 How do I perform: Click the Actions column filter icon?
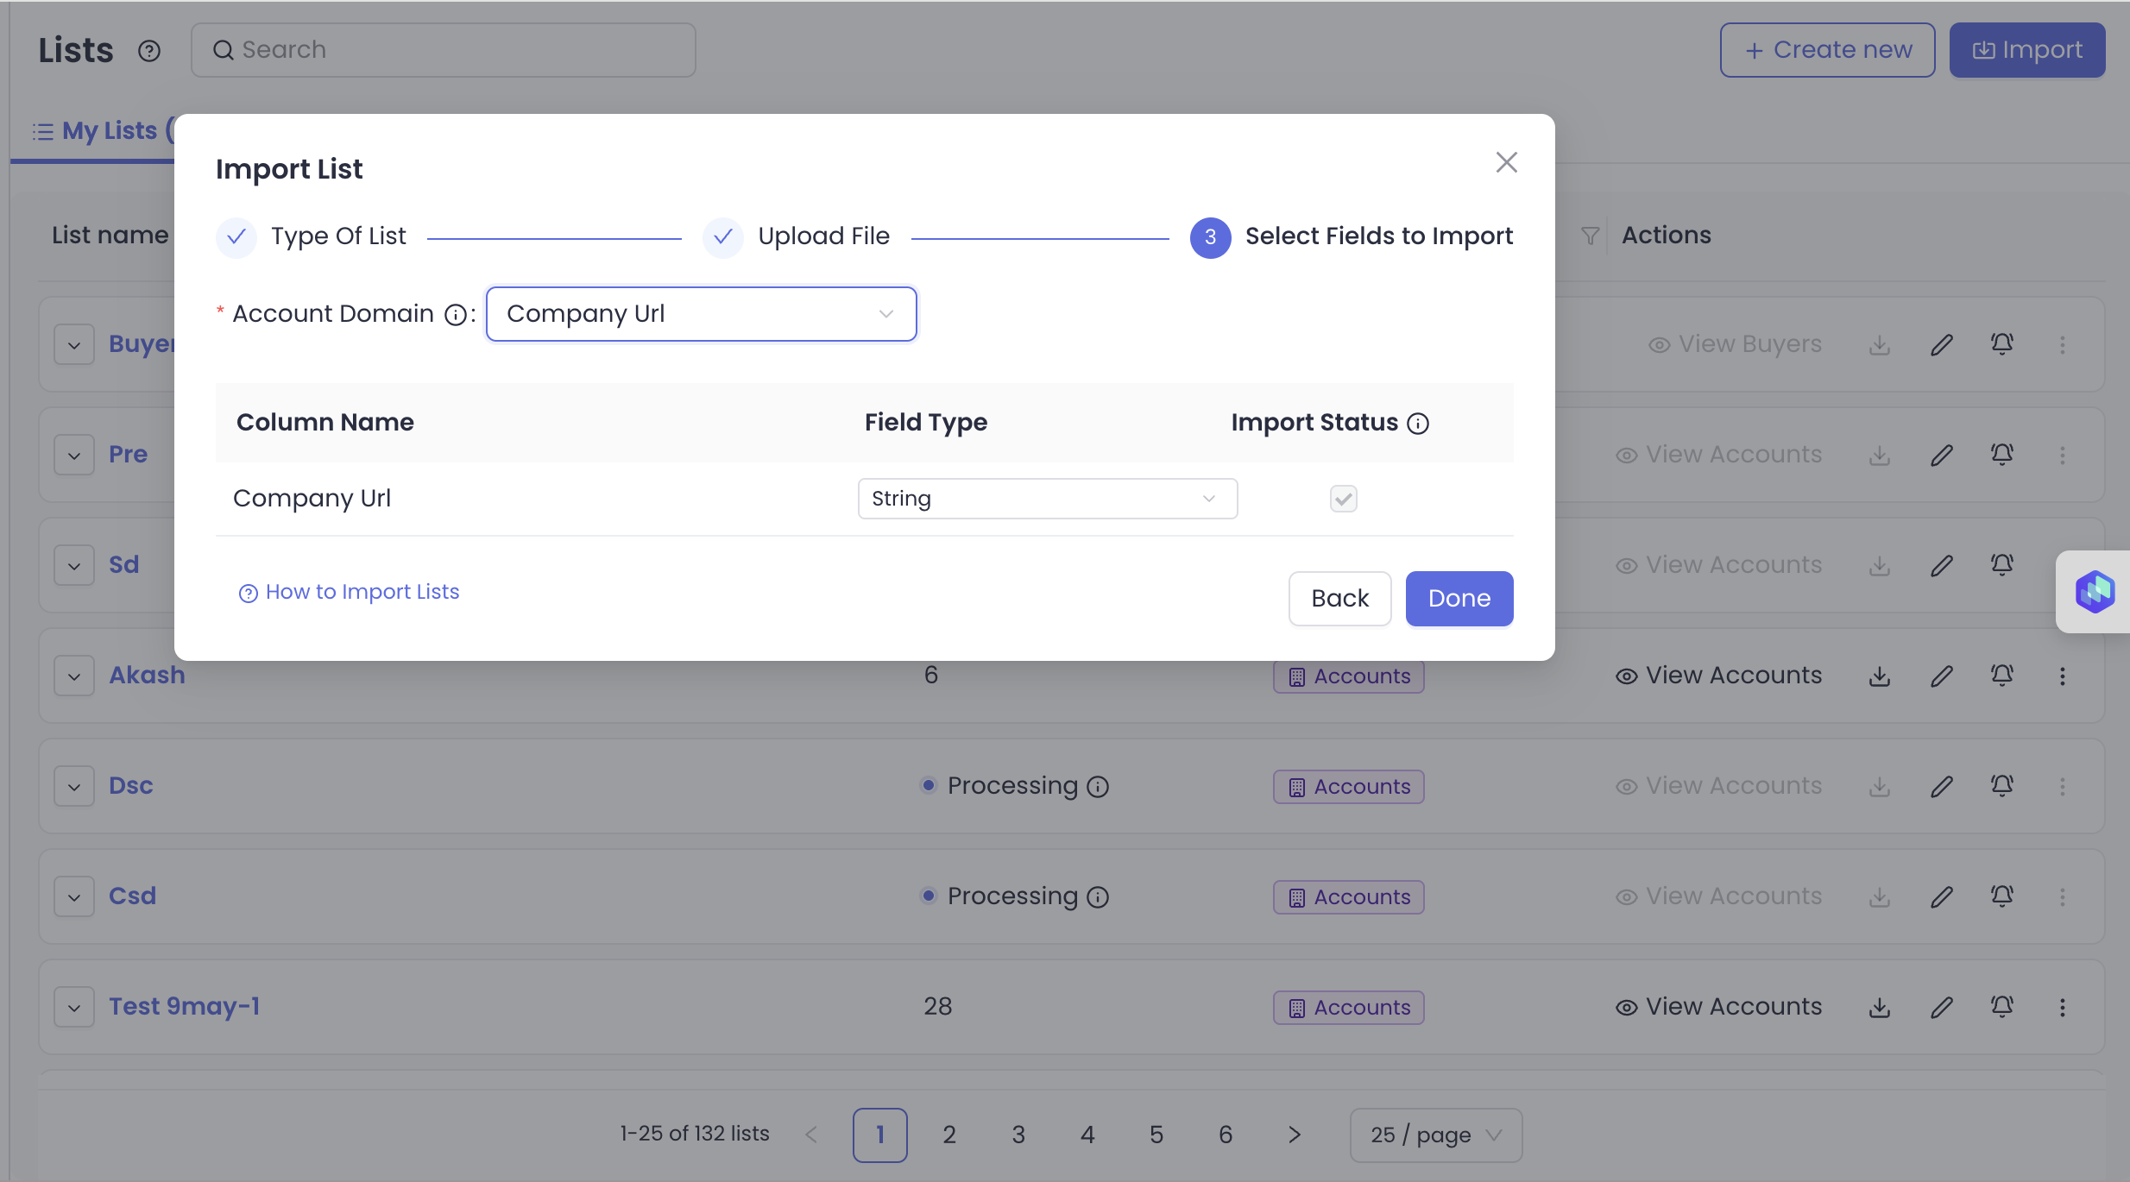1590,236
